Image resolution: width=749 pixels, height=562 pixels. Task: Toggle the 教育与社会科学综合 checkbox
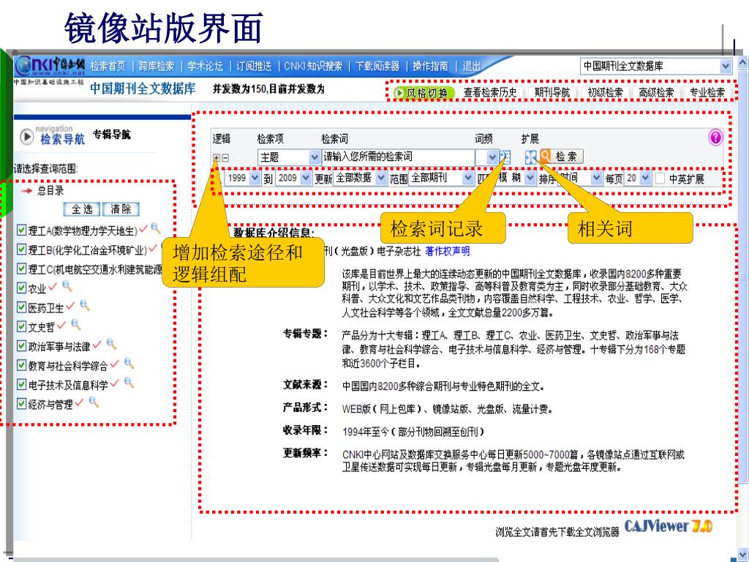click(21, 365)
